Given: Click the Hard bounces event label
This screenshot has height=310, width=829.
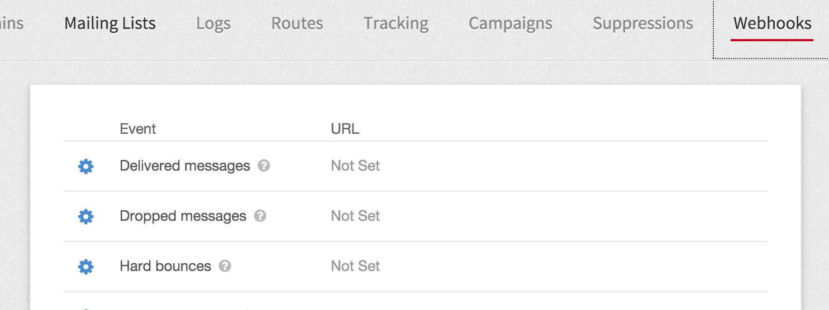Looking at the screenshot, I should [x=165, y=267].
